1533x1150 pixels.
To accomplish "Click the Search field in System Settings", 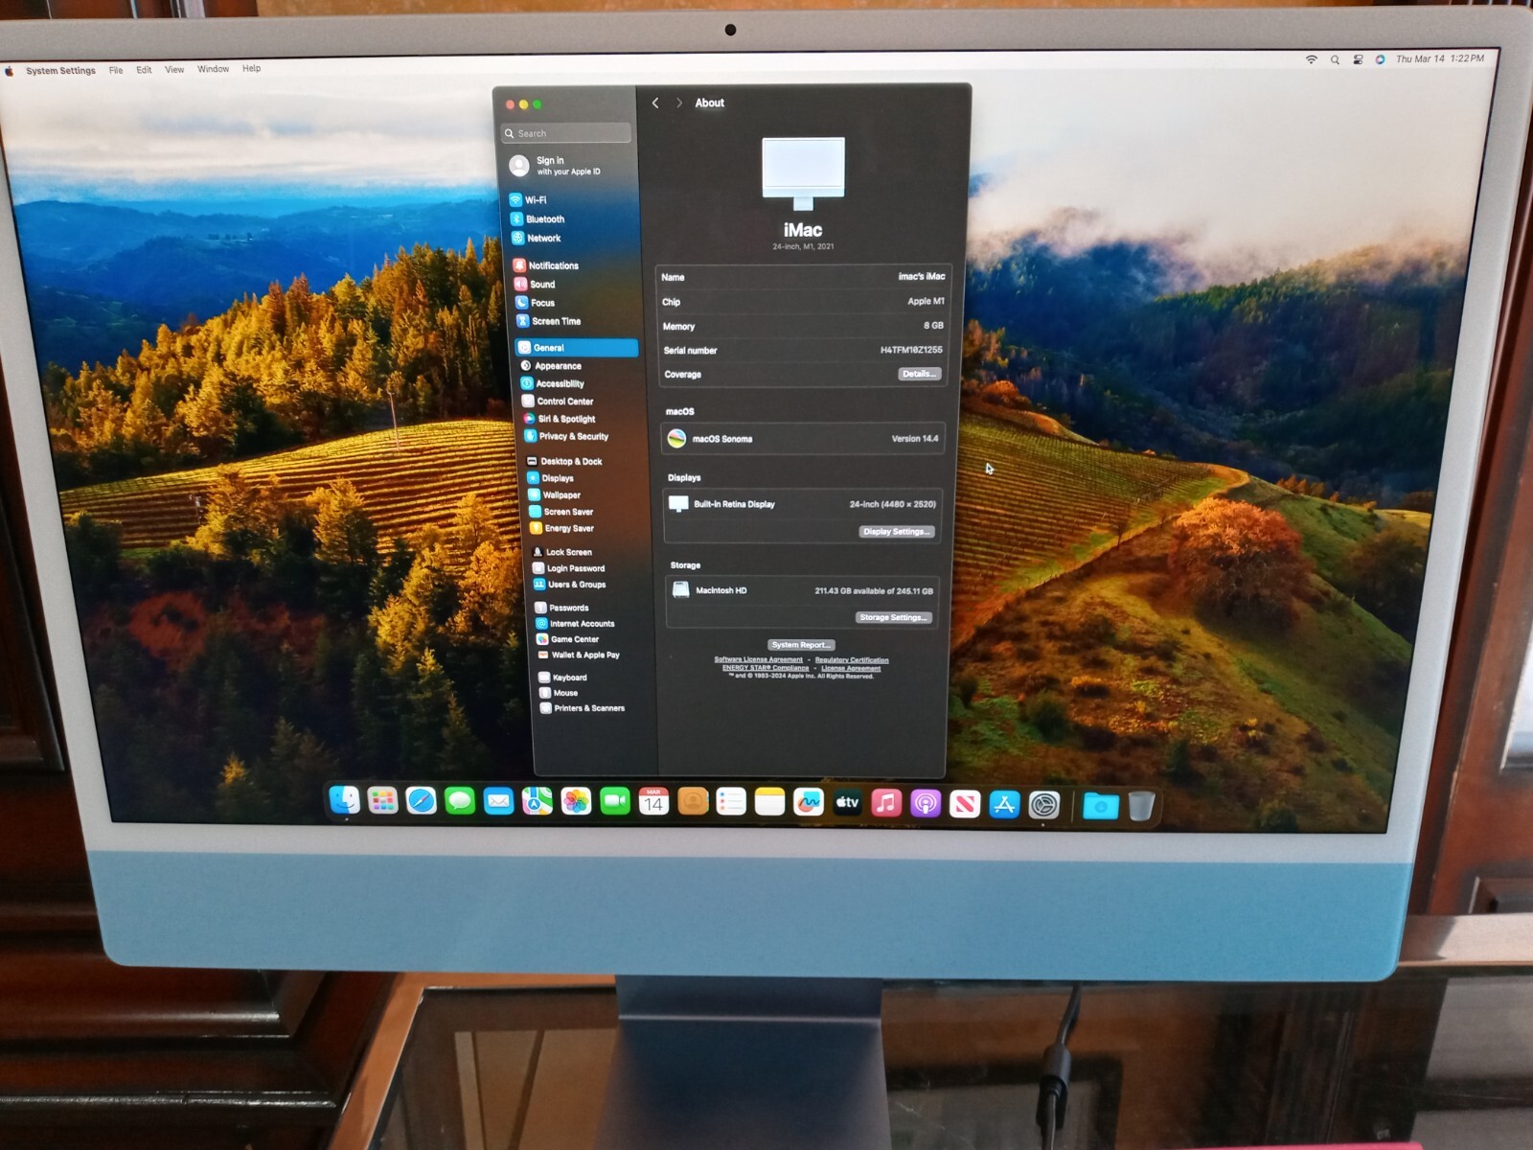I will (x=566, y=133).
